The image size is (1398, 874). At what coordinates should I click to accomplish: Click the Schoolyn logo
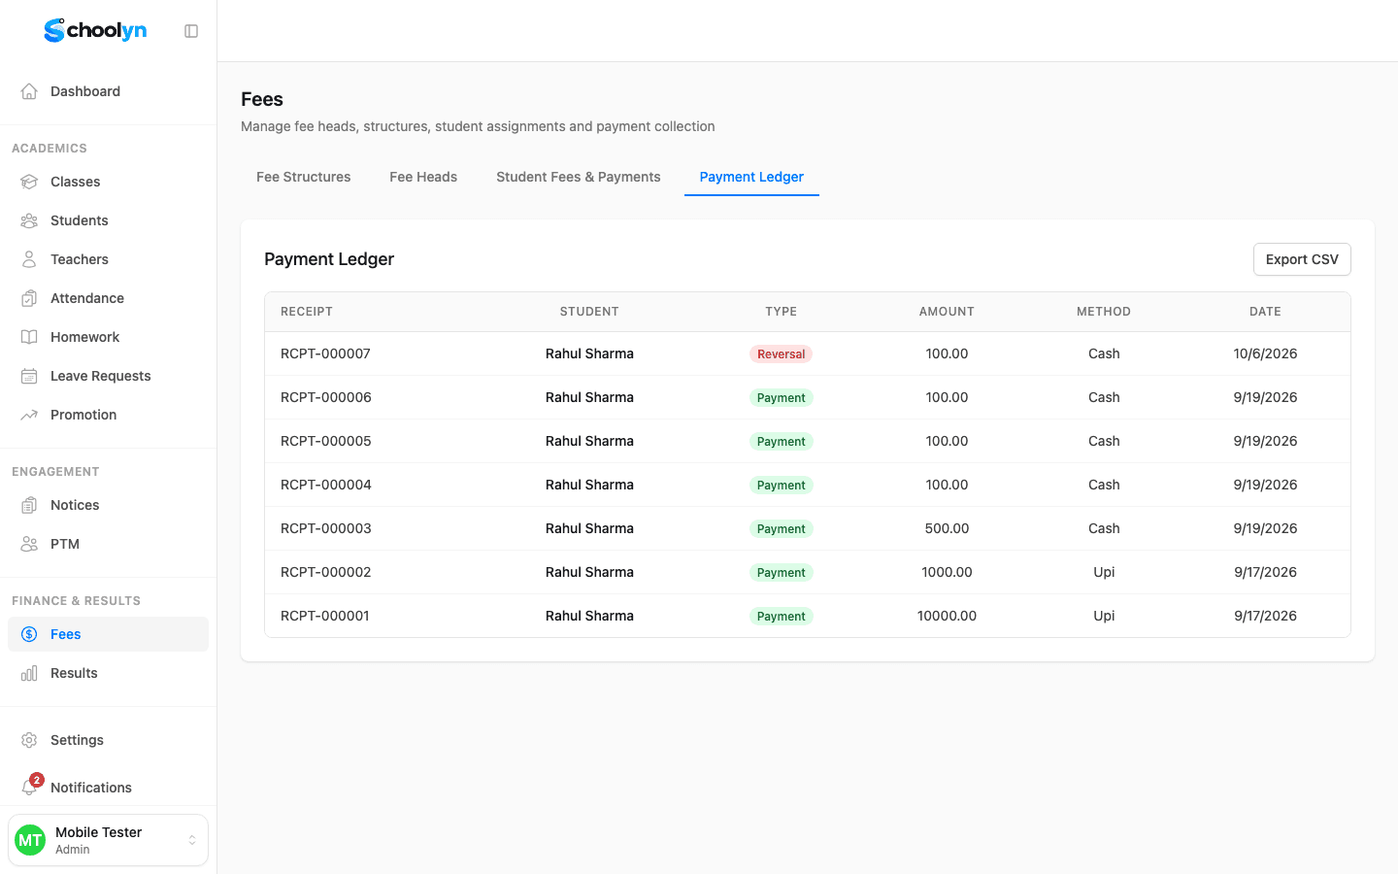[95, 31]
